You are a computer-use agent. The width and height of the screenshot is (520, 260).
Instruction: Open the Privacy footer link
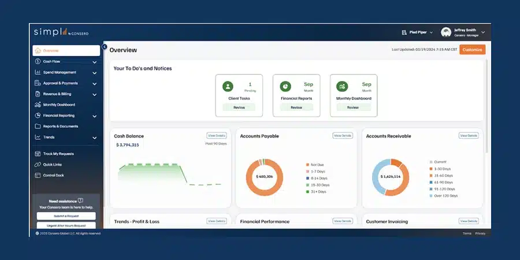pyautogui.click(x=480, y=233)
